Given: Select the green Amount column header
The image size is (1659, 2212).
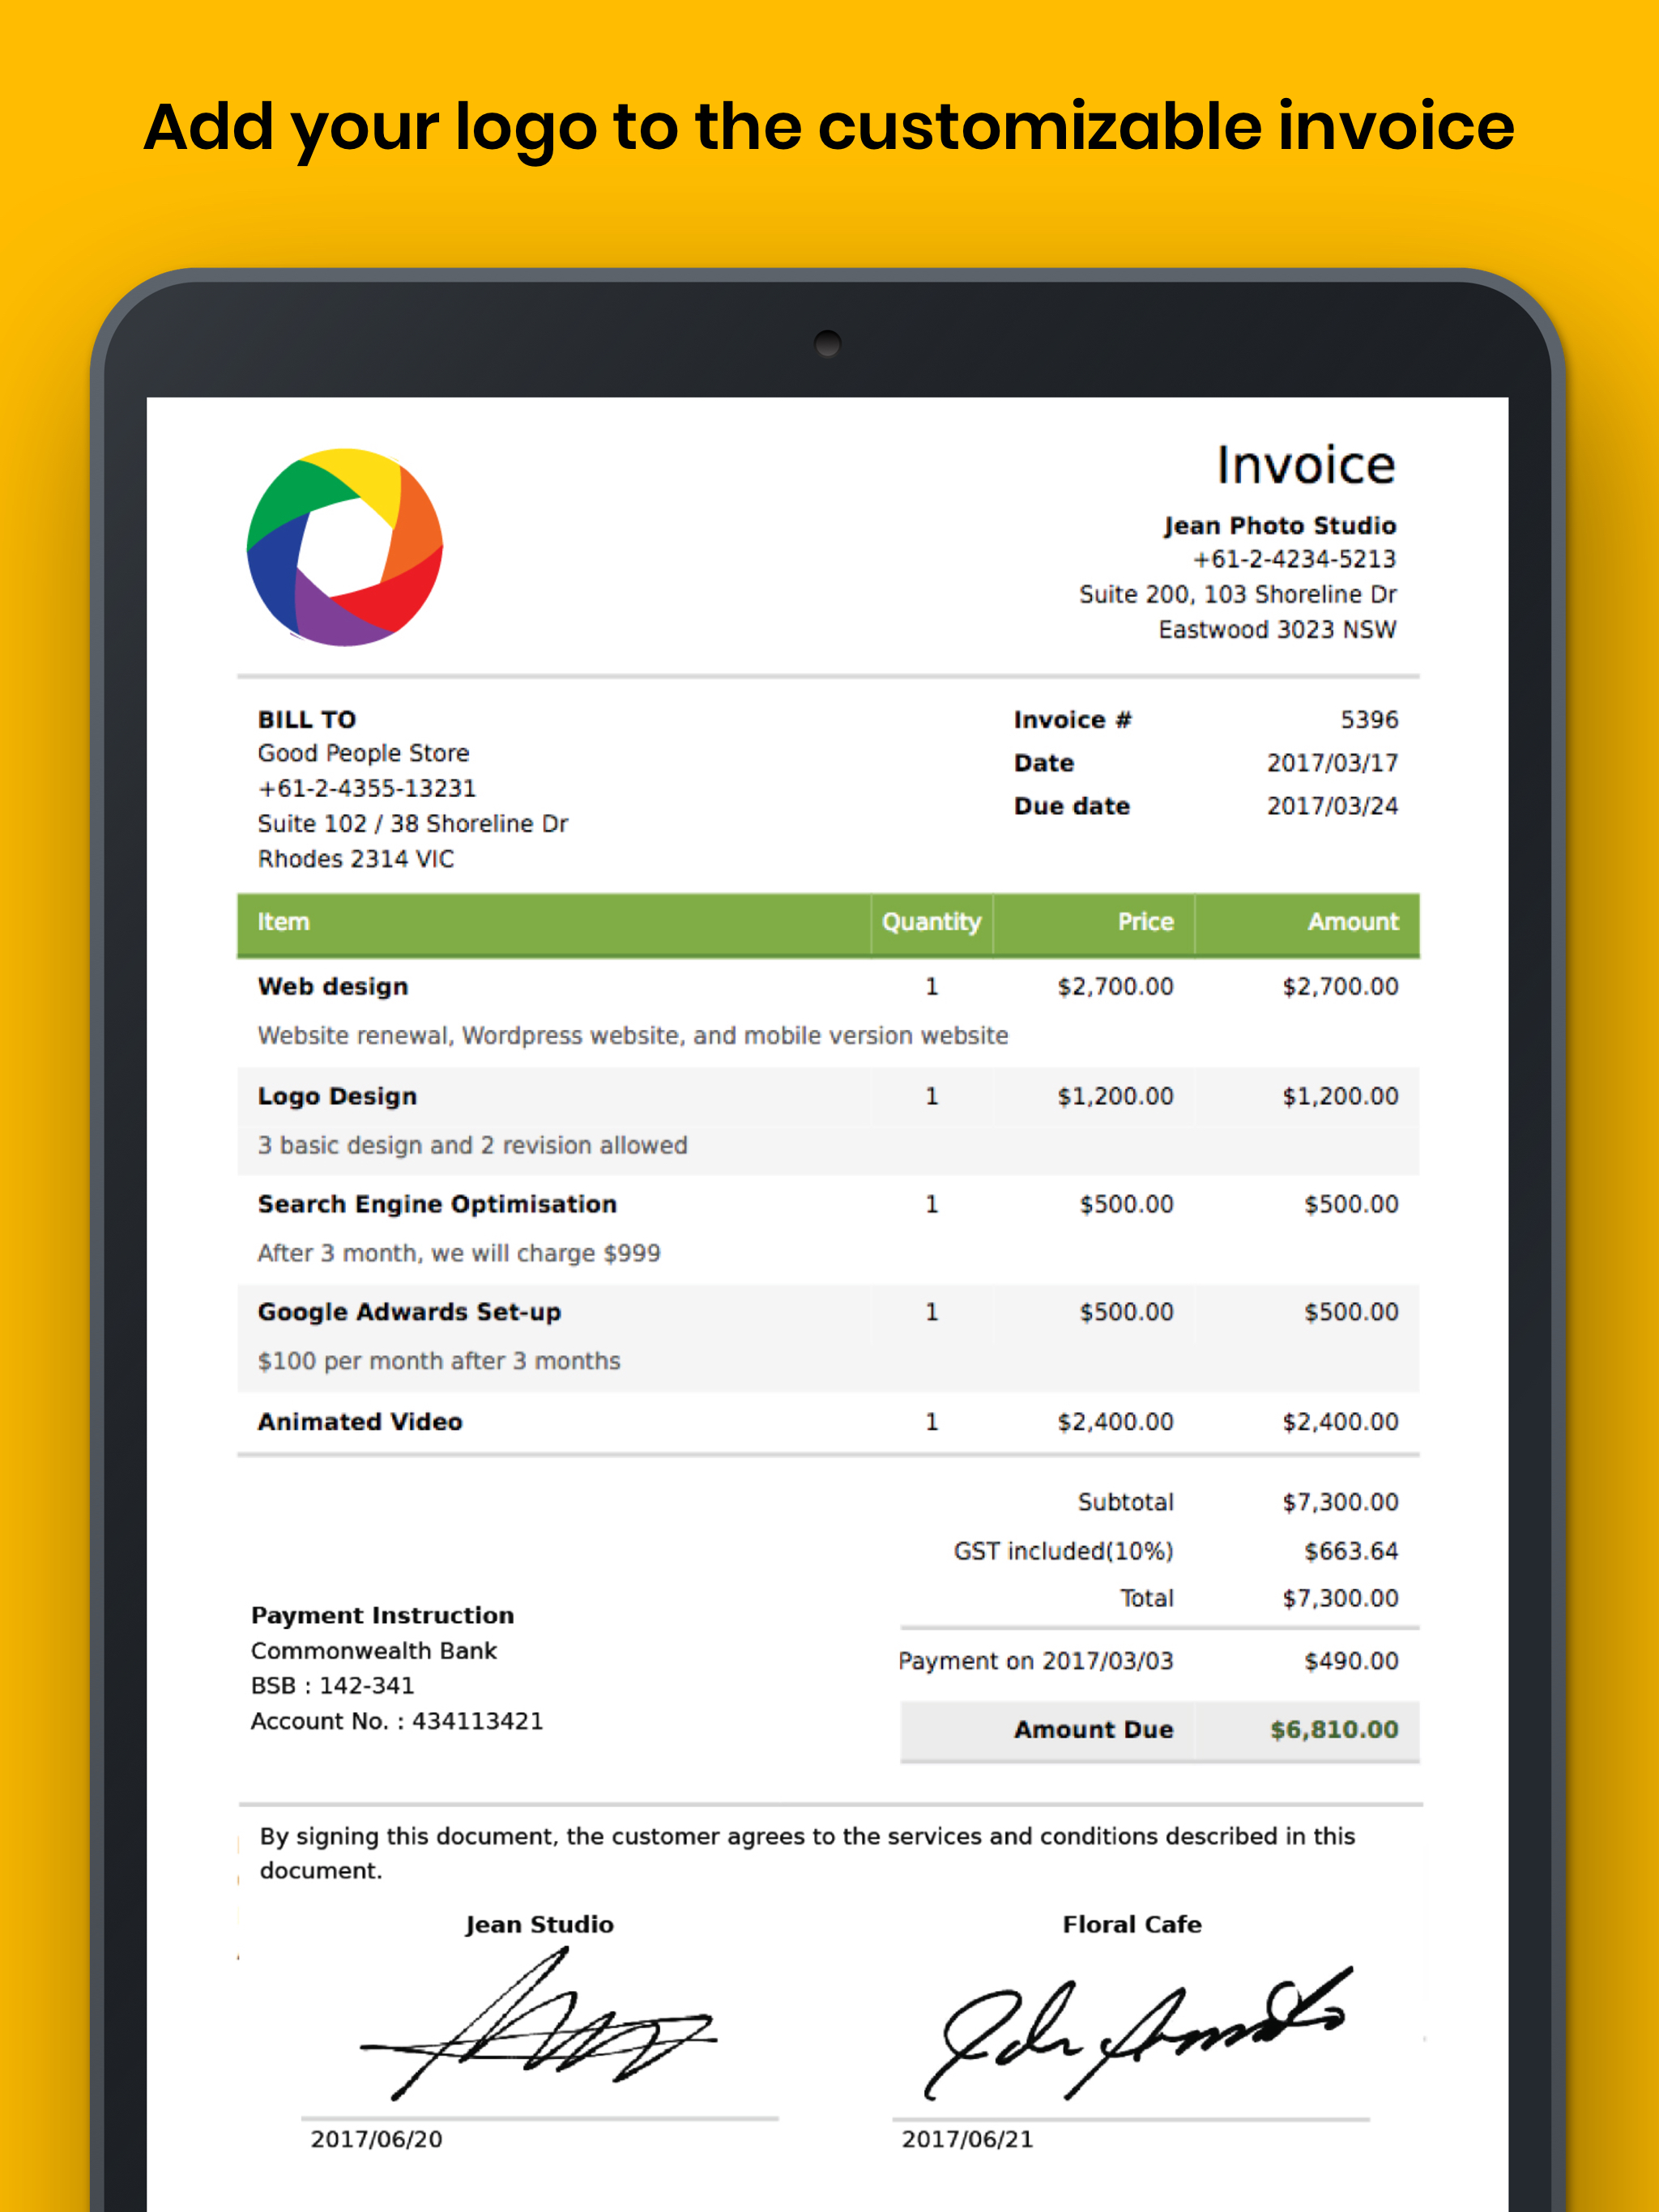Looking at the screenshot, I should point(1352,922).
